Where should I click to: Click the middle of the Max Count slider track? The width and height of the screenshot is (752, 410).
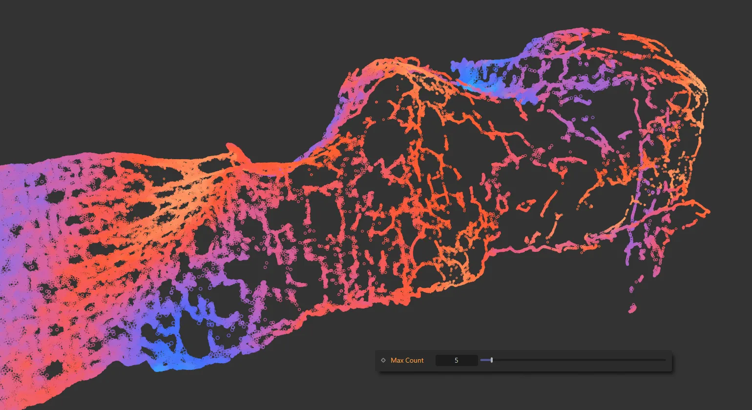573,360
